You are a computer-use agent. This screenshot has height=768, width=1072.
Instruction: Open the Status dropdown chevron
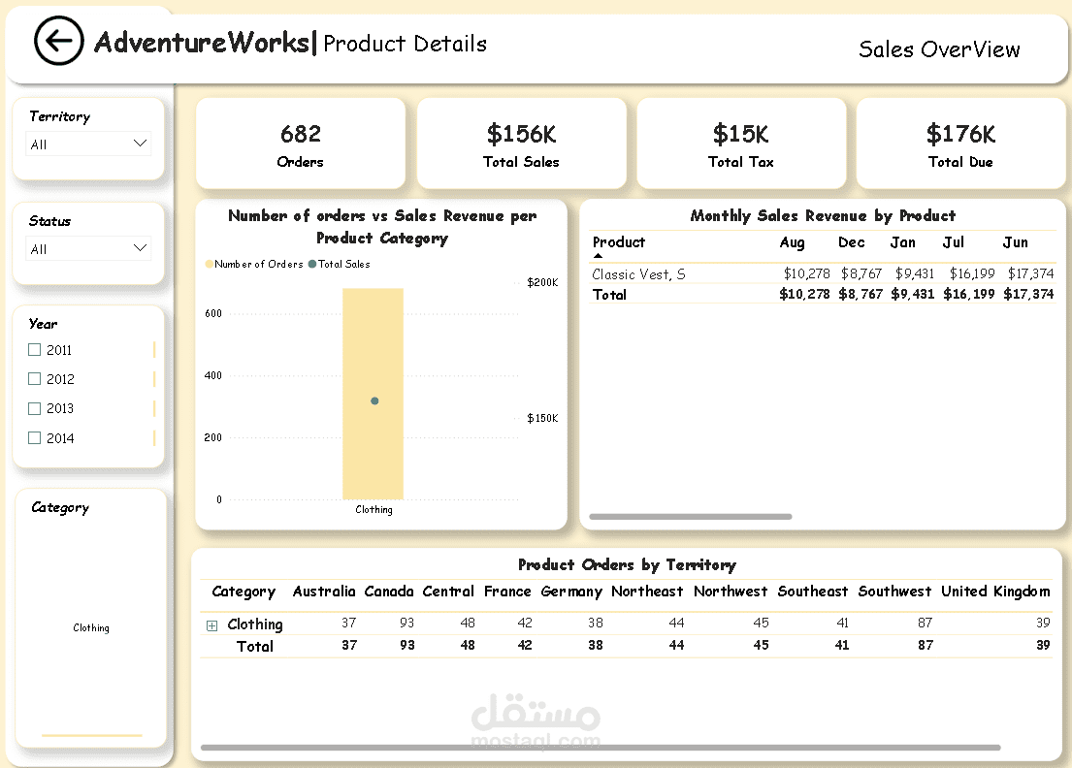pyautogui.click(x=140, y=248)
